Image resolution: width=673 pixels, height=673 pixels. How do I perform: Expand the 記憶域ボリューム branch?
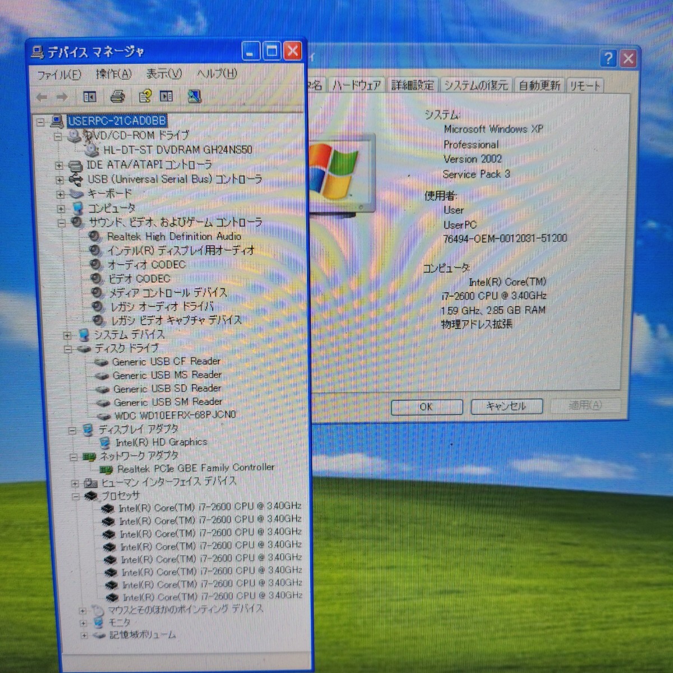pos(84,636)
